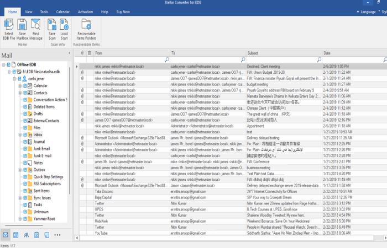Select the Deleted Items folder in tree
The image size is (387, 248).
pos(44,107)
